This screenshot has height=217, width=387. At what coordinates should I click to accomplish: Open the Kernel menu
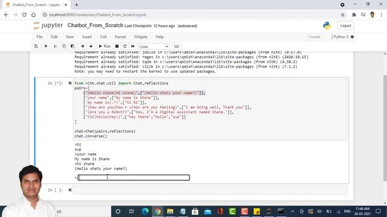pyautogui.click(x=120, y=37)
